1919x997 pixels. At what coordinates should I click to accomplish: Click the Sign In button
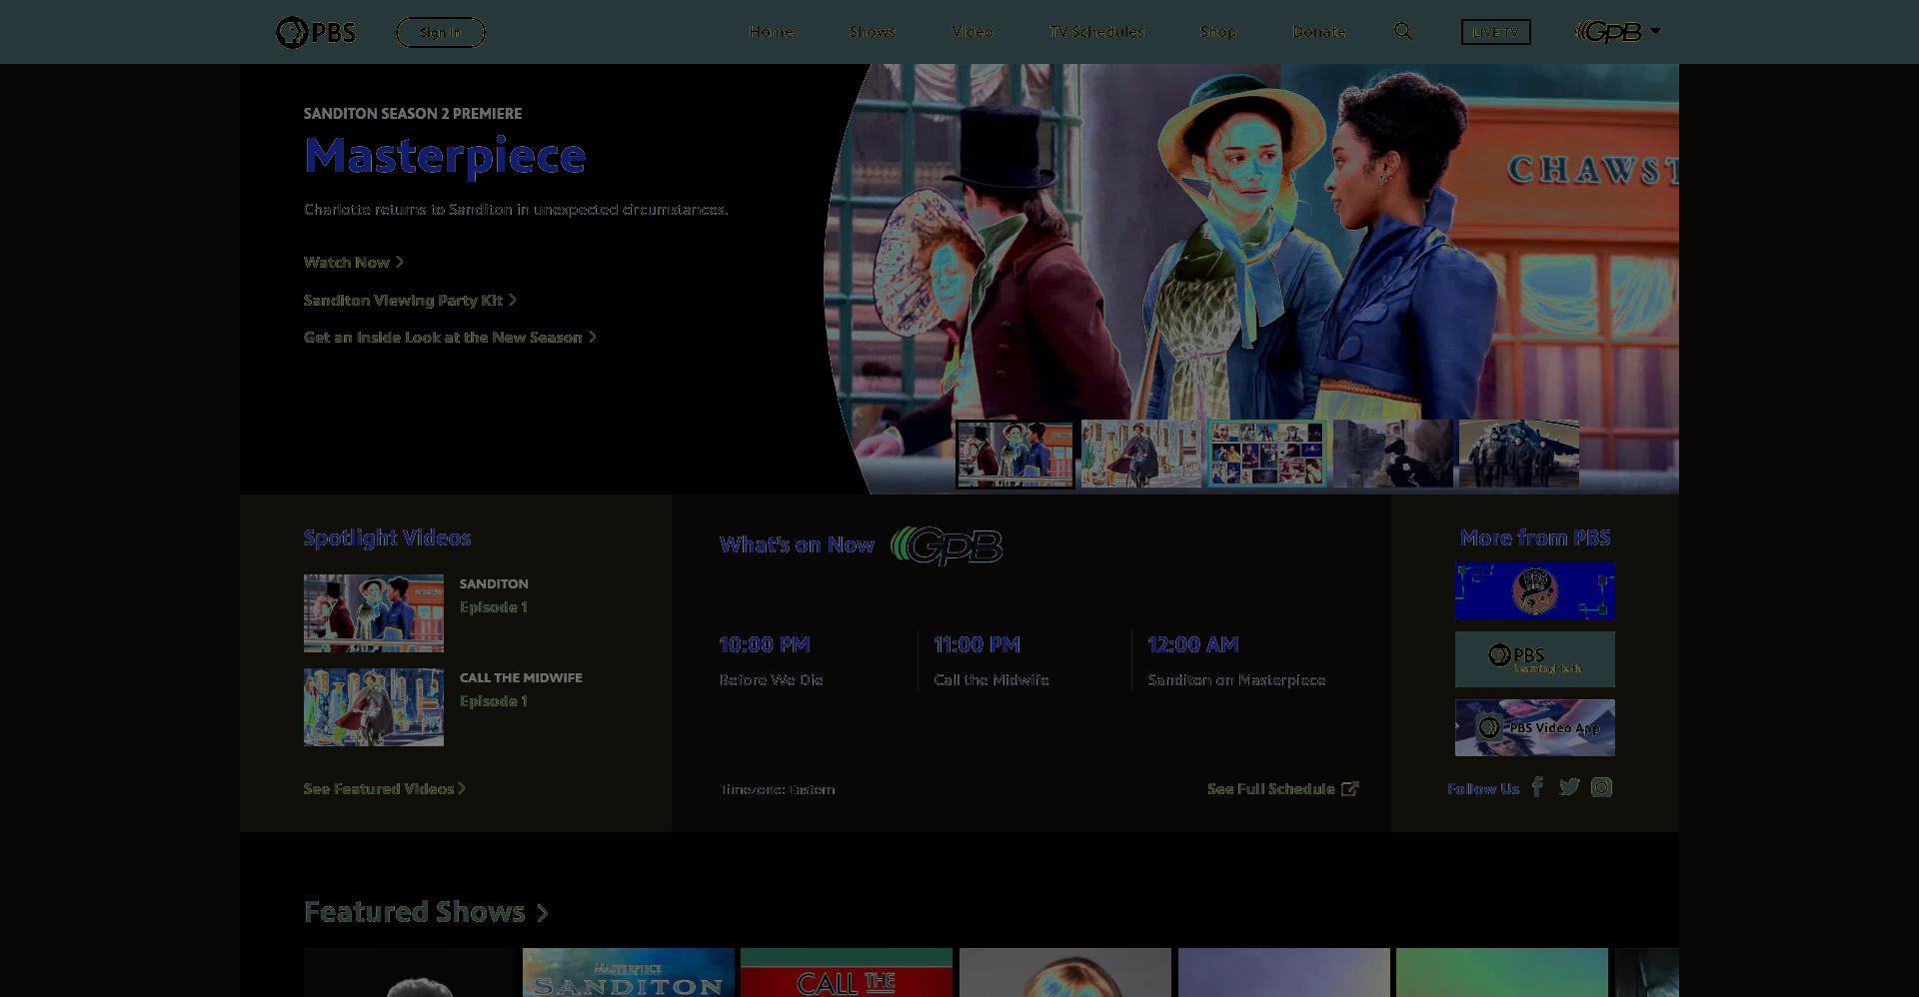[441, 32]
